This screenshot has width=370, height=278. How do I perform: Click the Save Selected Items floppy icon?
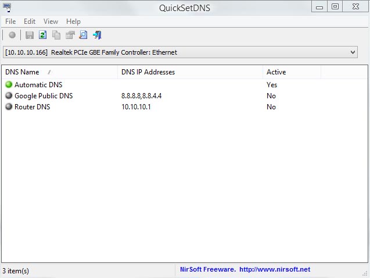tap(30, 35)
